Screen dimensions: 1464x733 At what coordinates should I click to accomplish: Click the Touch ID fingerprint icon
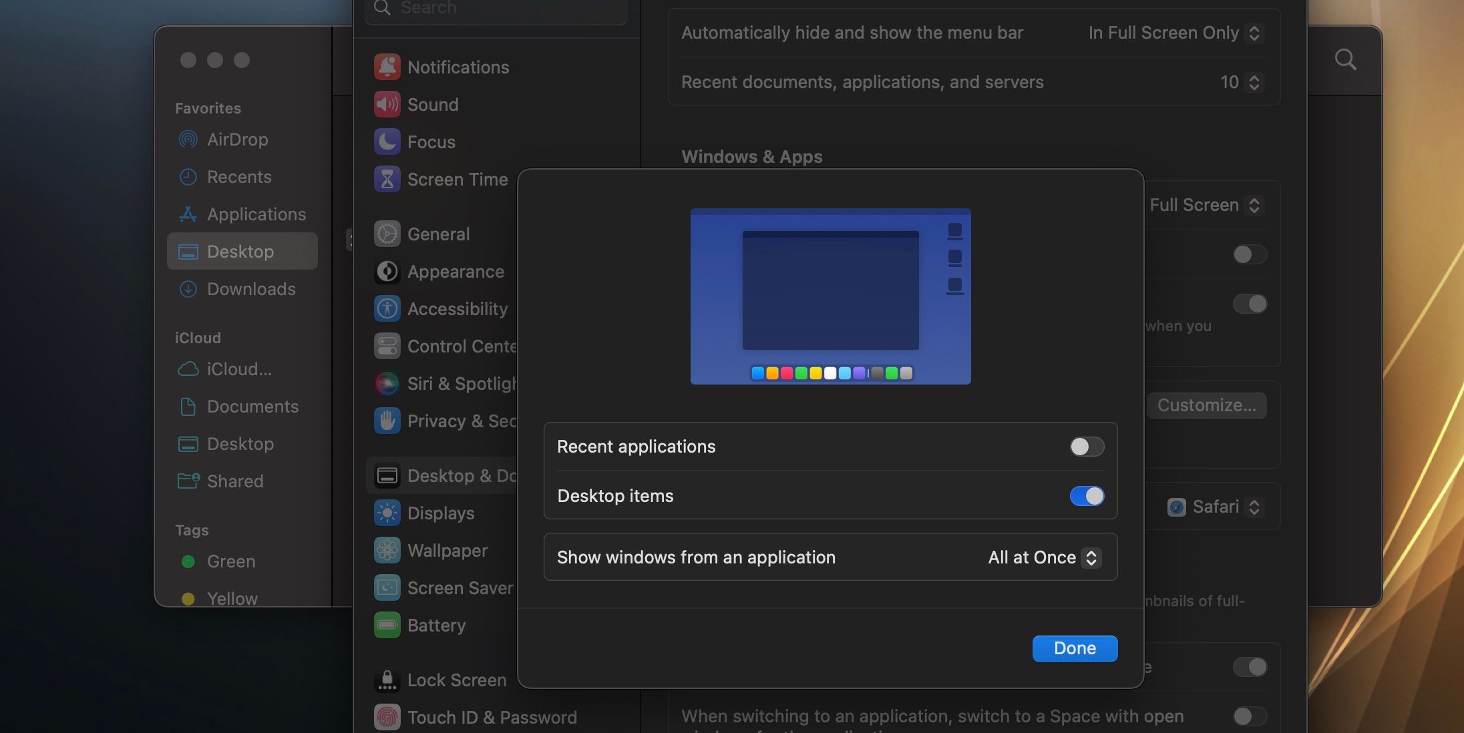pyautogui.click(x=387, y=717)
